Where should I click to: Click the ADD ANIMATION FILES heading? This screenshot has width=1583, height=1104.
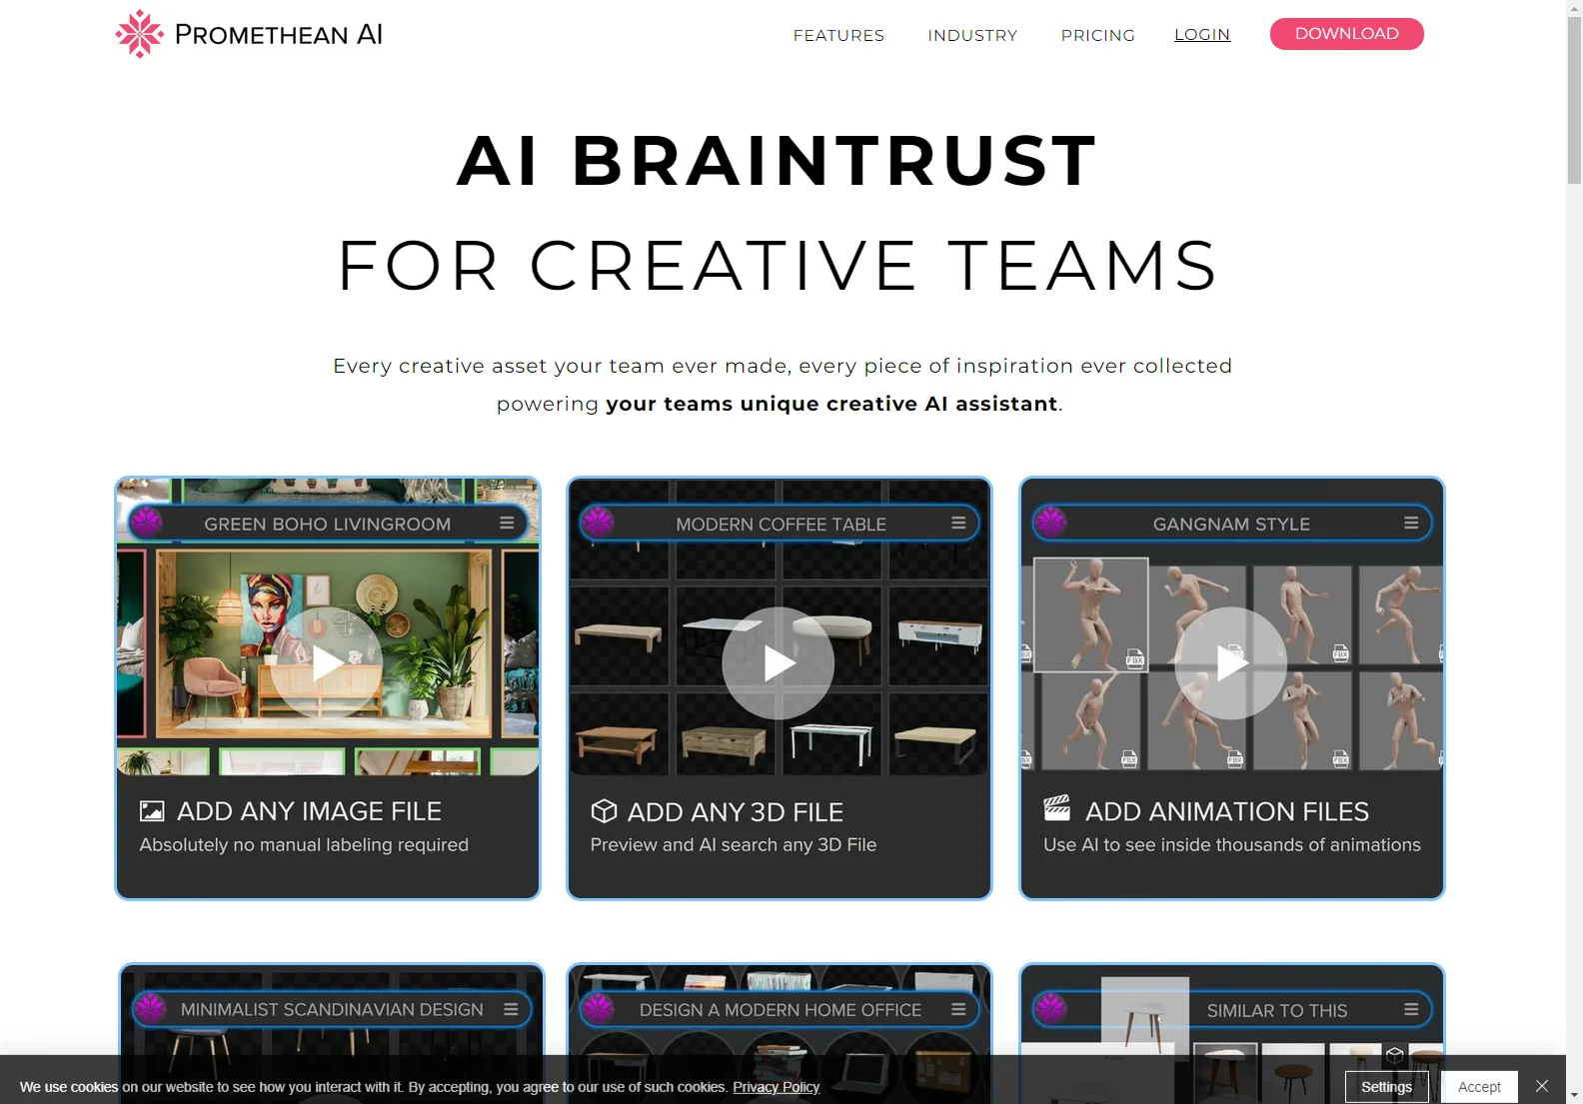tap(1227, 811)
